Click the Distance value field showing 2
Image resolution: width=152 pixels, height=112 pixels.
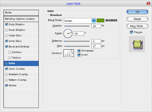click(96, 41)
